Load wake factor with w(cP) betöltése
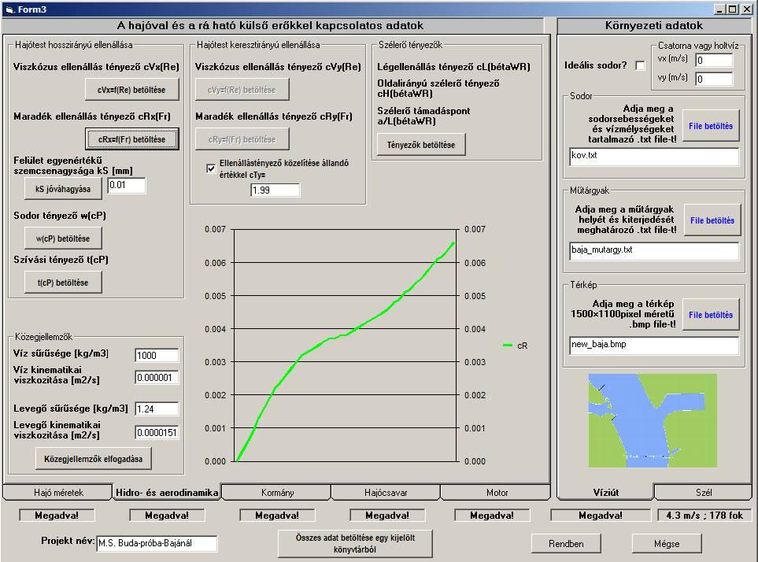 click(x=63, y=238)
